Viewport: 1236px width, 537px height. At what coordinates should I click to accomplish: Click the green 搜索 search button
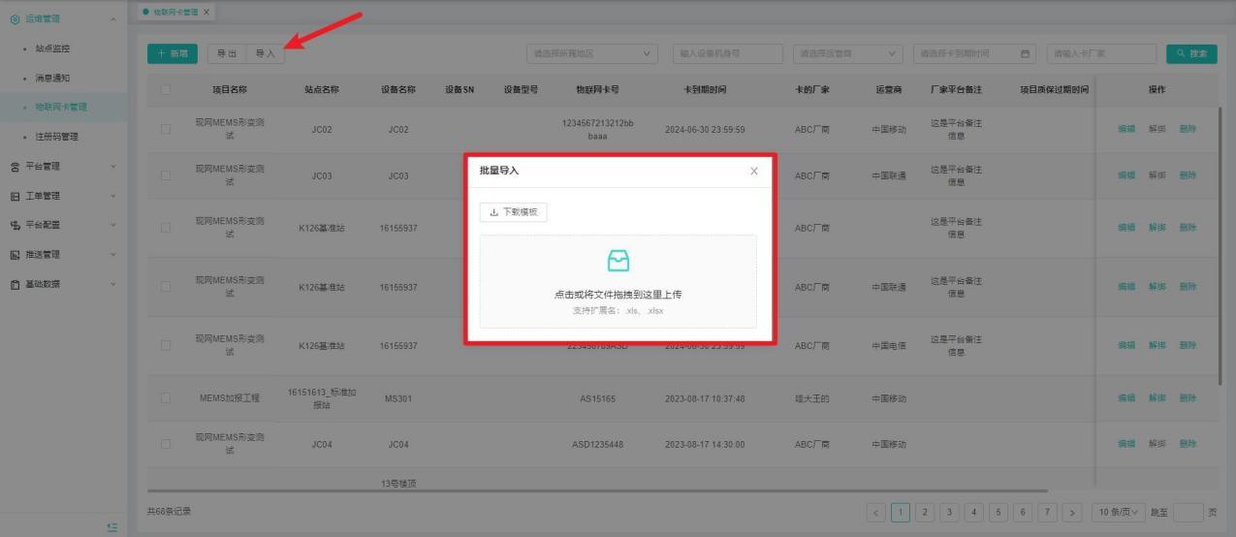1191,54
